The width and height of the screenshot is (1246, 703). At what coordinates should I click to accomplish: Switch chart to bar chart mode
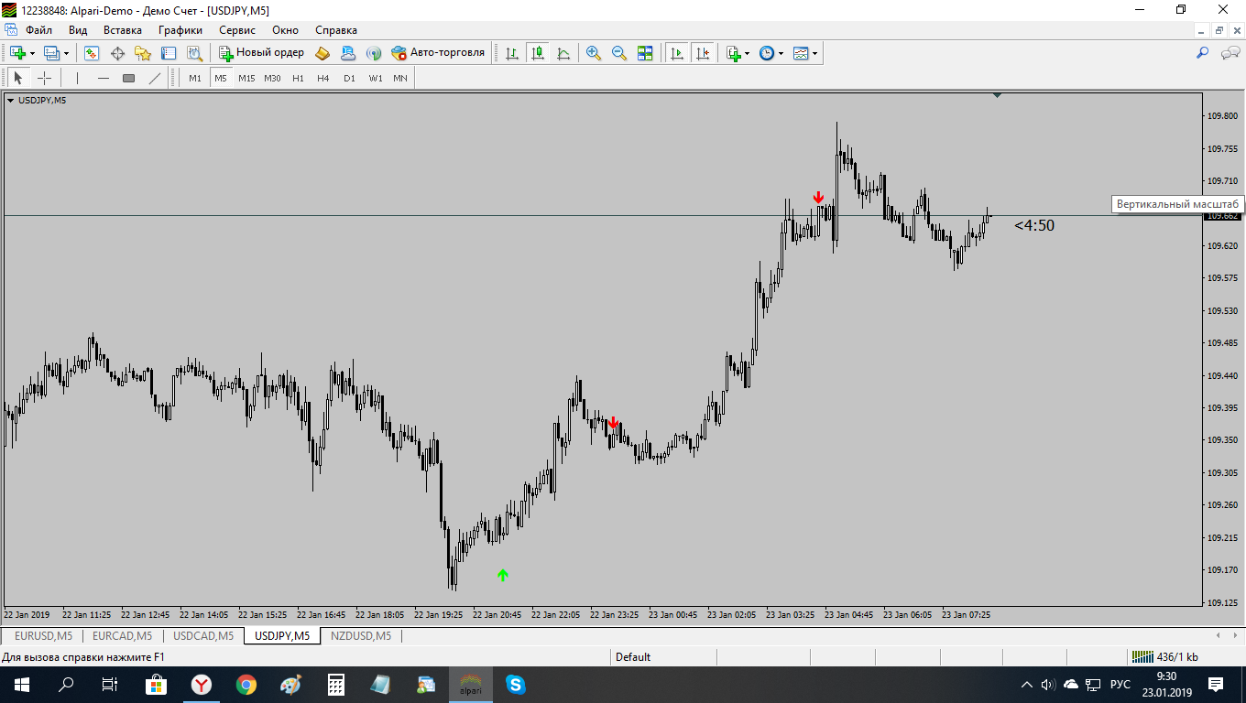click(x=512, y=53)
